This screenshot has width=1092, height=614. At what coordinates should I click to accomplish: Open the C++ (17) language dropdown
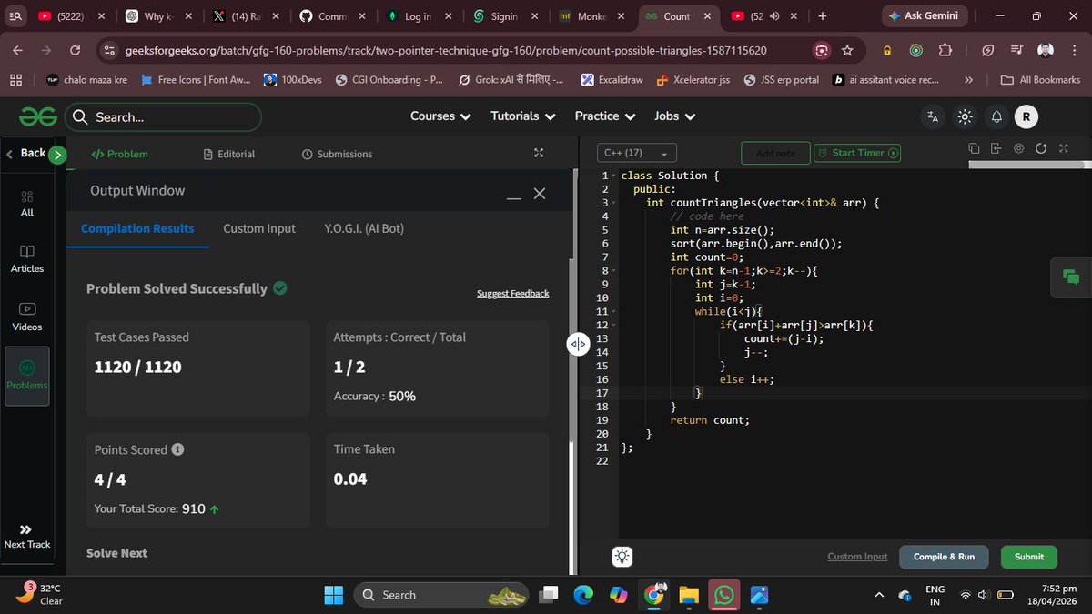coord(636,153)
